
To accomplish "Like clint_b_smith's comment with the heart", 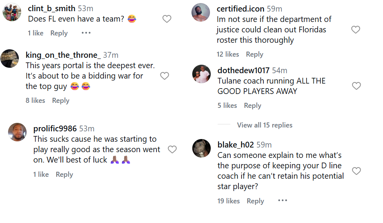I will (167, 19).
